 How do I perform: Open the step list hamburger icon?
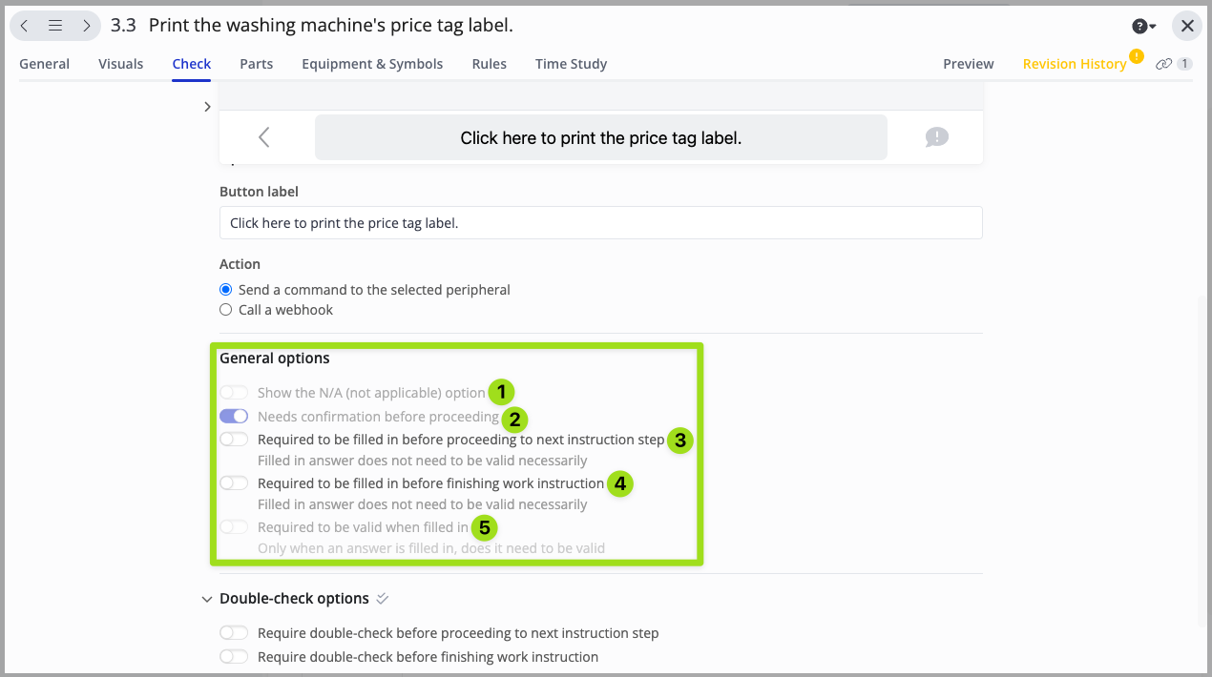coord(55,26)
